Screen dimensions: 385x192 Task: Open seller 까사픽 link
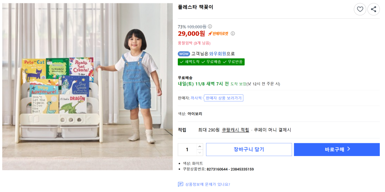[x=196, y=98]
